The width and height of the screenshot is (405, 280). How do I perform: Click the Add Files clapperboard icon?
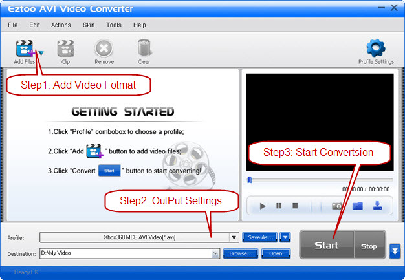pos(25,48)
